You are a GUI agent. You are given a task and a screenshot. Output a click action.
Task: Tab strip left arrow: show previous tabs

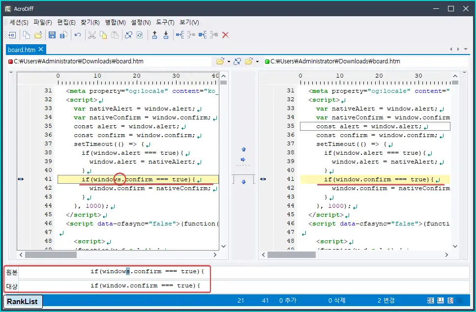coord(451,49)
